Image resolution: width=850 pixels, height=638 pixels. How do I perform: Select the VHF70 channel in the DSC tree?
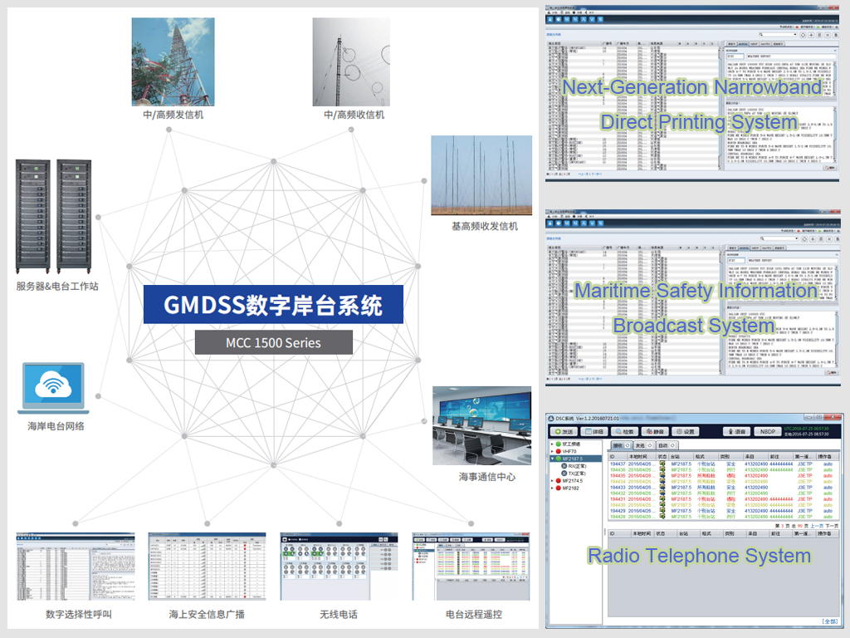566,451
